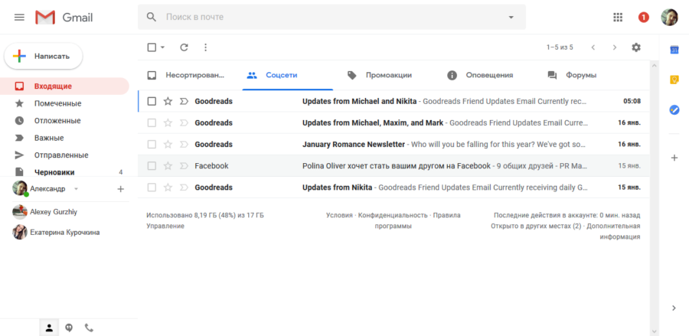Open the account profile avatar at top right
Viewport: 689px width, 336px height.
(x=669, y=17)
